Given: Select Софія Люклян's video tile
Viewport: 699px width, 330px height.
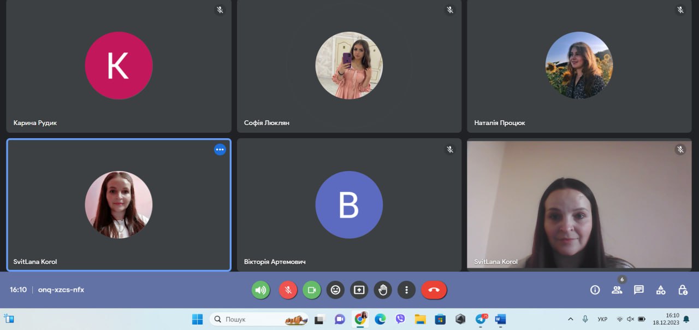Looking at the screenshot, I should click(x=349, y=66).
